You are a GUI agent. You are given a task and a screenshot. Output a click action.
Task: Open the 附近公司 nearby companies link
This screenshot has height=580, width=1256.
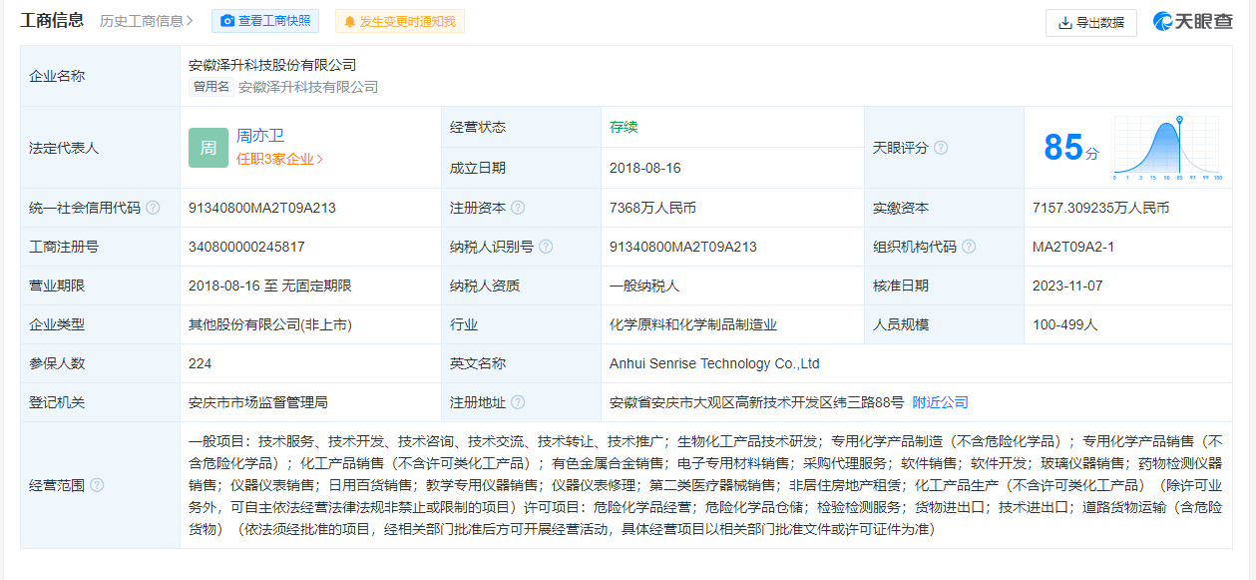point(940,402)
